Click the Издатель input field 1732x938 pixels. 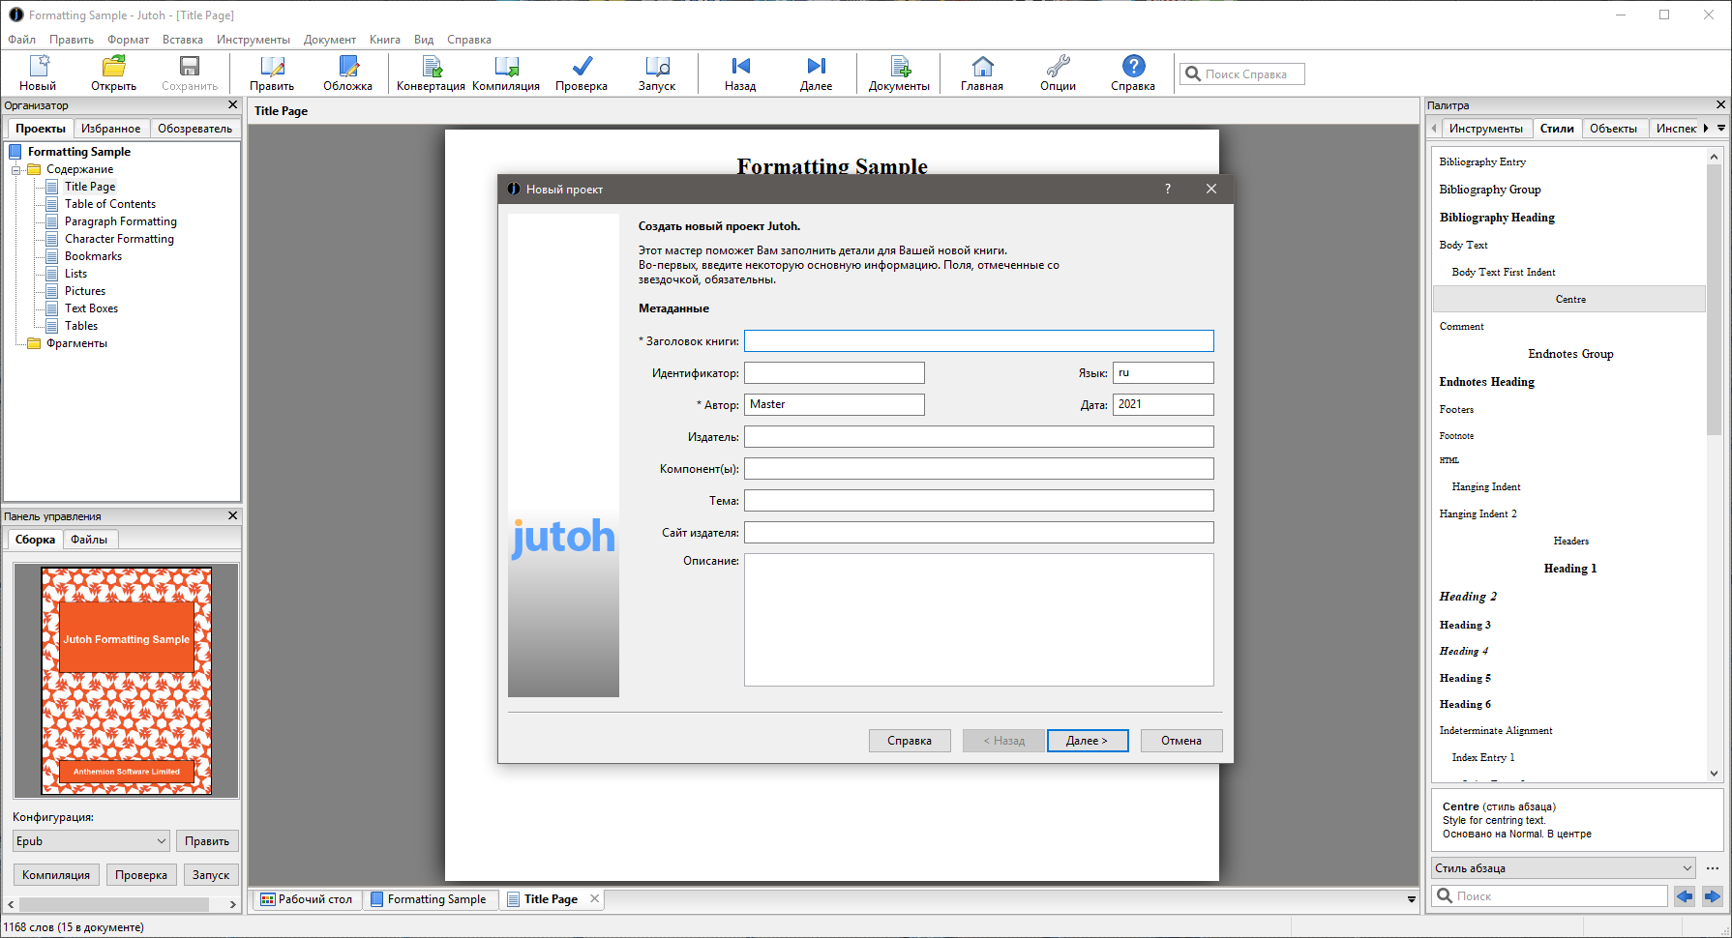tap(978, 437)
